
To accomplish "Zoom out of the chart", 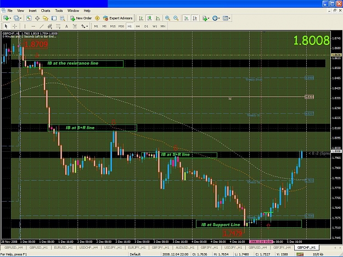I will click(176, 18).
